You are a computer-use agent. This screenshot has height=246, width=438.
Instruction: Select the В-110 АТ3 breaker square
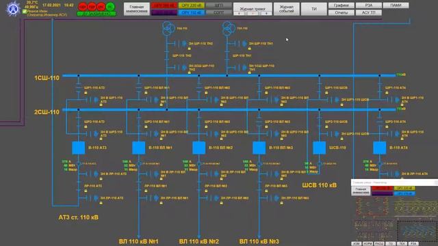click(79, 148)
